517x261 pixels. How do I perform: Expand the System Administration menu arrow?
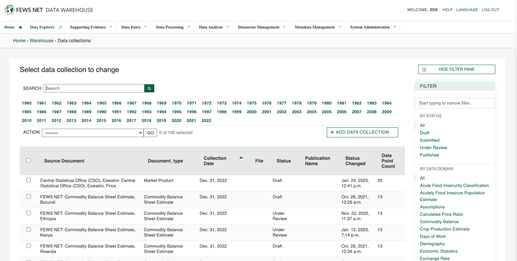pos(394,27)
